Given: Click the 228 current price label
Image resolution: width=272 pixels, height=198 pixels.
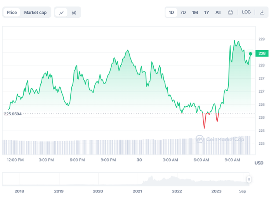Looking at the screenshot, I should pos(262,53).
